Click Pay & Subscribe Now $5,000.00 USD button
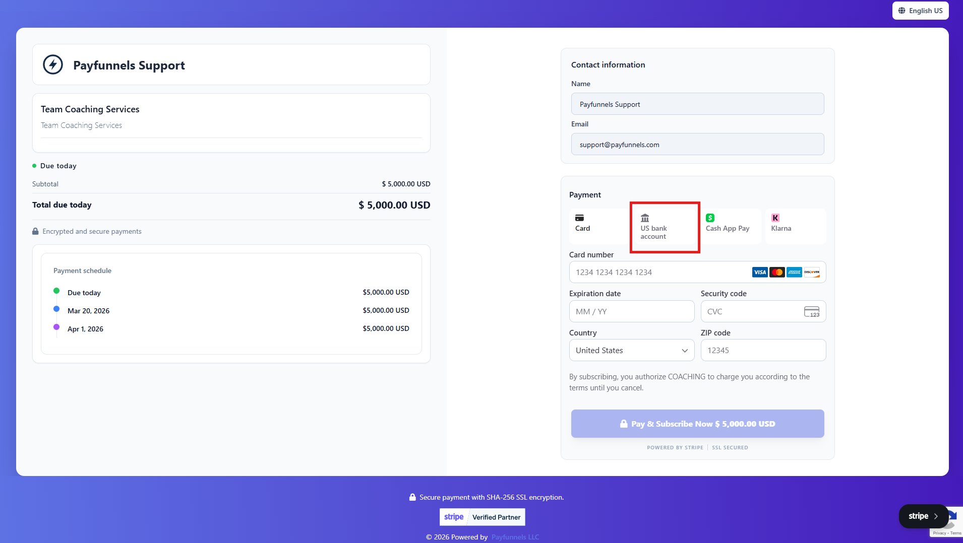963x543 pixels. click(698, 424)
